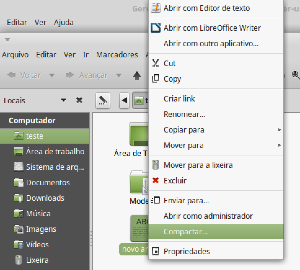Toggle the location edit pencil button
The height and width of the screenshot is (270, 300).
(x=103, y=101)
